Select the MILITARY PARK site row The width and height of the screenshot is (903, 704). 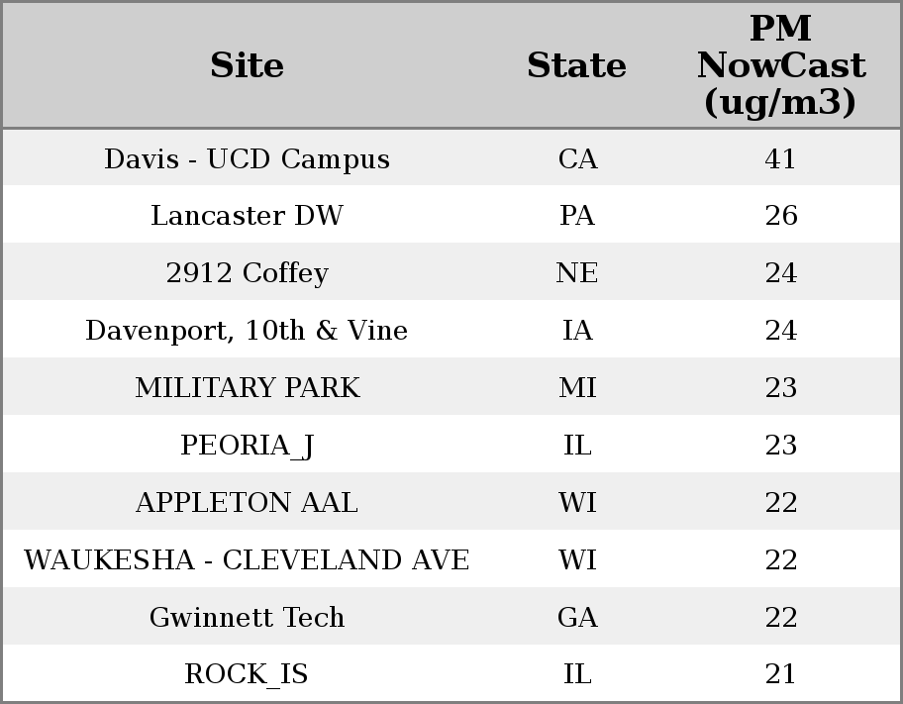(x=247, y=388)
